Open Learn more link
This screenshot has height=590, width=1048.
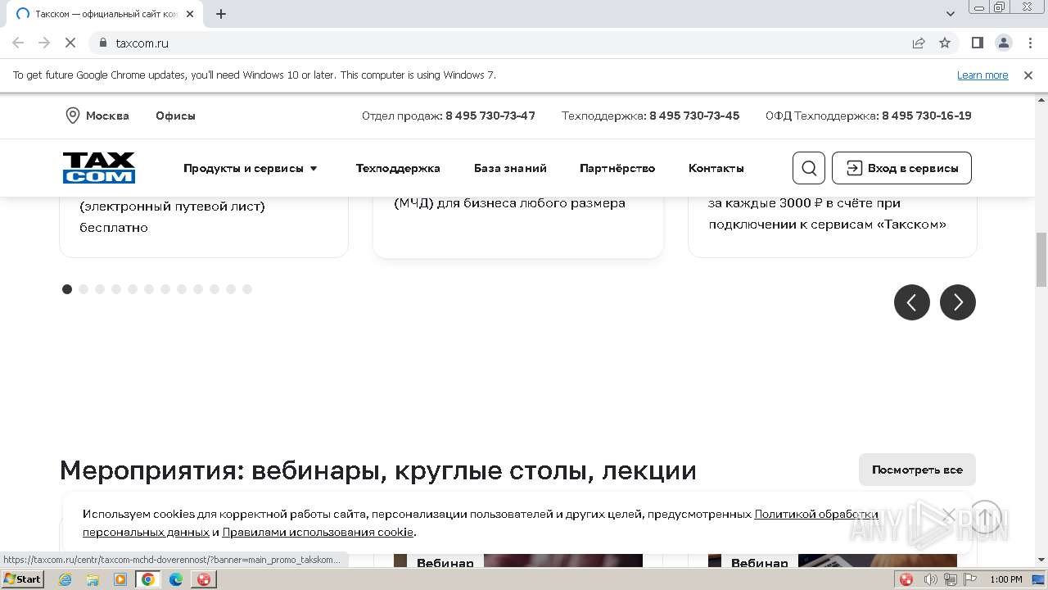click(982, 75)
